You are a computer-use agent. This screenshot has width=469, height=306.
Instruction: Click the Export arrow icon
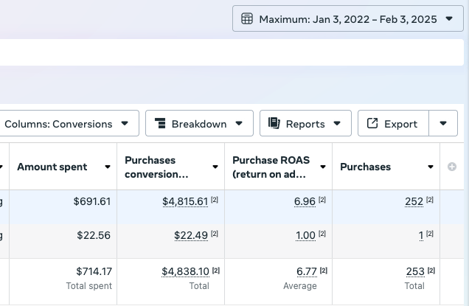point(372,124)
